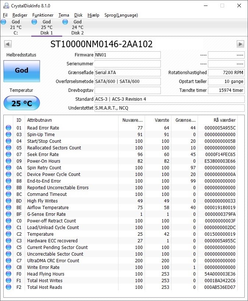248x301 pixels.
Task: Click status orb for Reallocated Sectors Count
Action: (x=8, y=148)
